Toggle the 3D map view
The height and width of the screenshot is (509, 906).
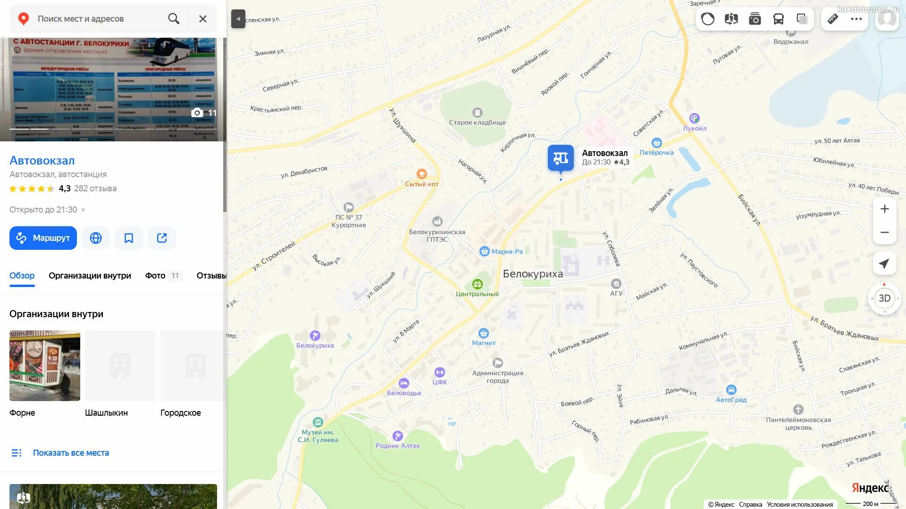click(885, 298)
